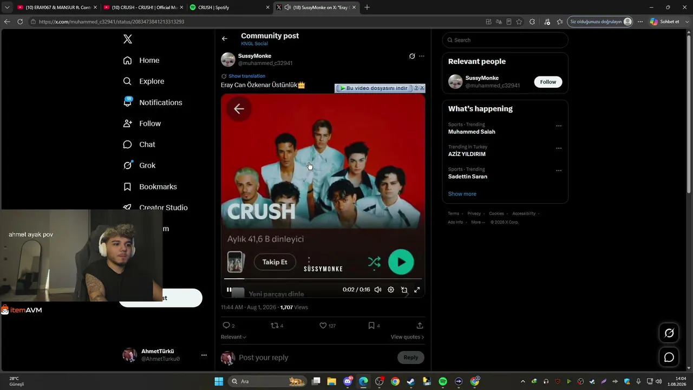Open the Muhammed Salah trending topic
Image resolution: width=693 pixels, height=390 pixels.
[x=472, y=132]
